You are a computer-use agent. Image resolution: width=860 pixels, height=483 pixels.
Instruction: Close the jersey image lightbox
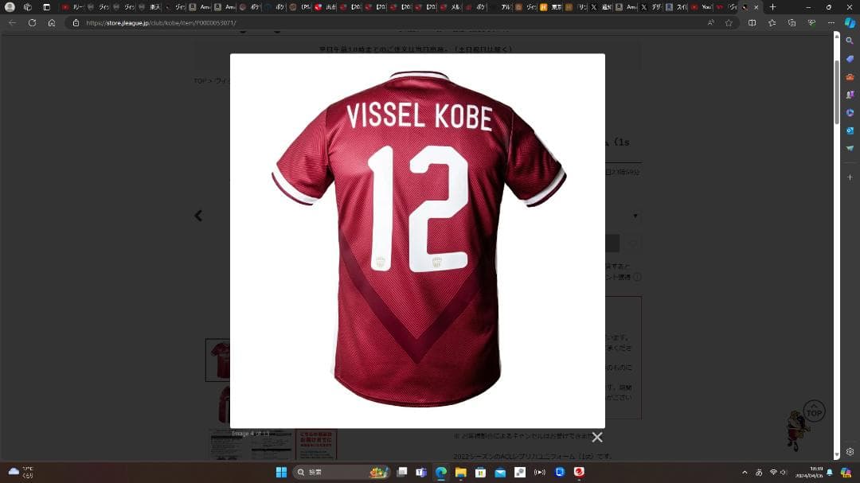[x=597, y=437]
